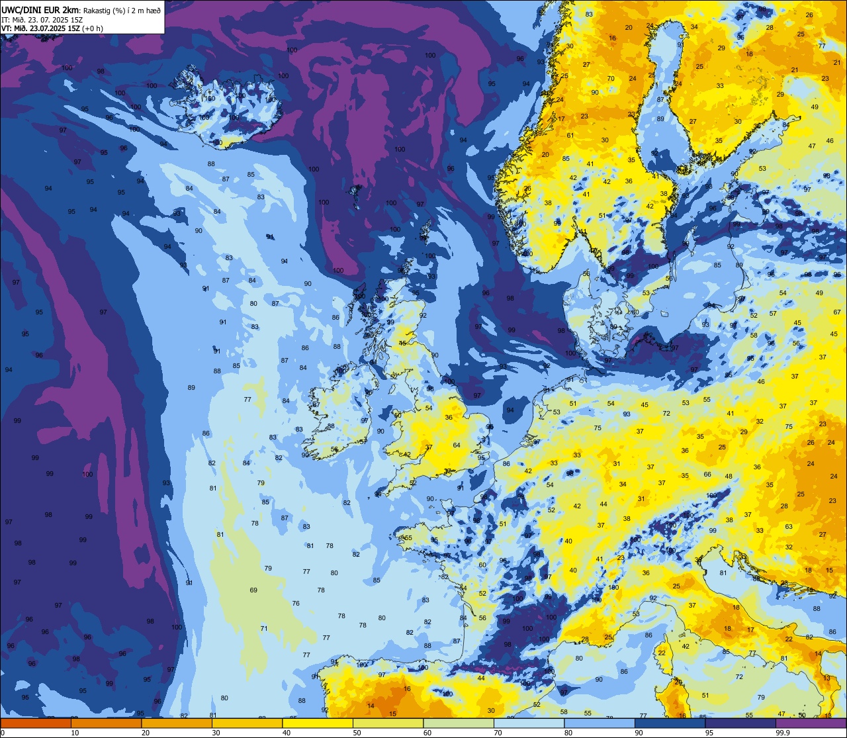Image resolution: width=847 pixels, height=738 pixels.
Task: Click the "69" humidity value over the Atlantic
Action: coord(253,590)
